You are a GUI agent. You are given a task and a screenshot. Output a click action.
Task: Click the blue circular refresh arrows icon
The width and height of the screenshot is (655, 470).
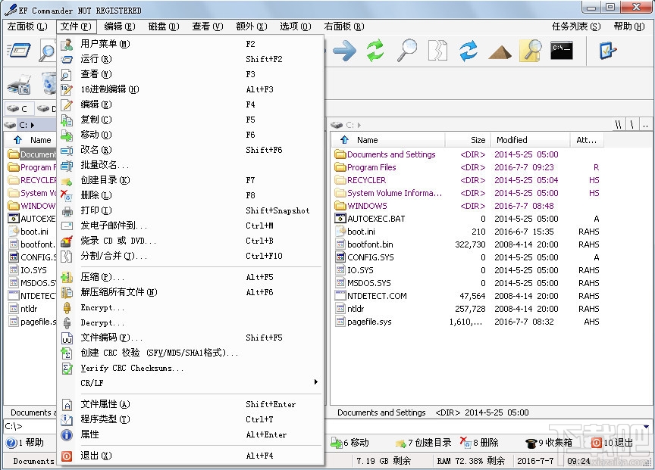(x=469, y=51)
